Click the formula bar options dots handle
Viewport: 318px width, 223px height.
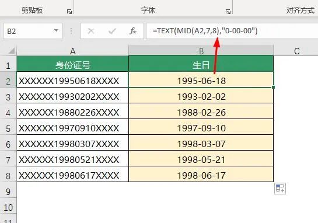point(71,31)
